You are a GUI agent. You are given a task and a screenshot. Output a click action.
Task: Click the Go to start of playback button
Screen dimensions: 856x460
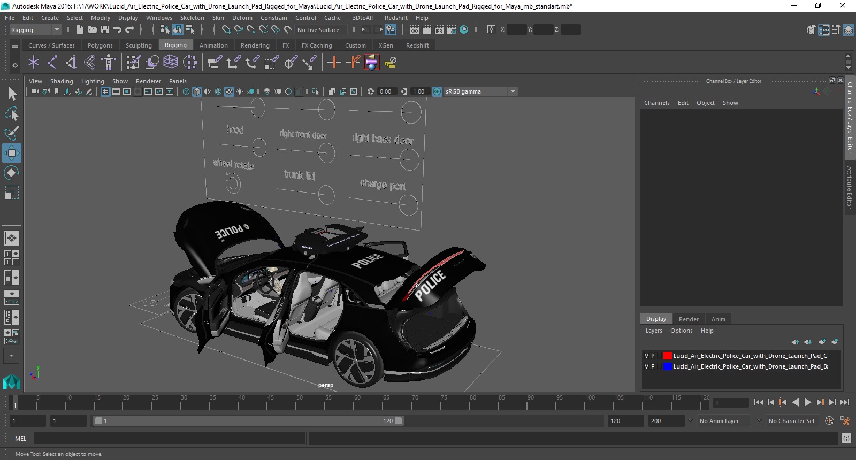pyautogui.click(x=759, y=402)
